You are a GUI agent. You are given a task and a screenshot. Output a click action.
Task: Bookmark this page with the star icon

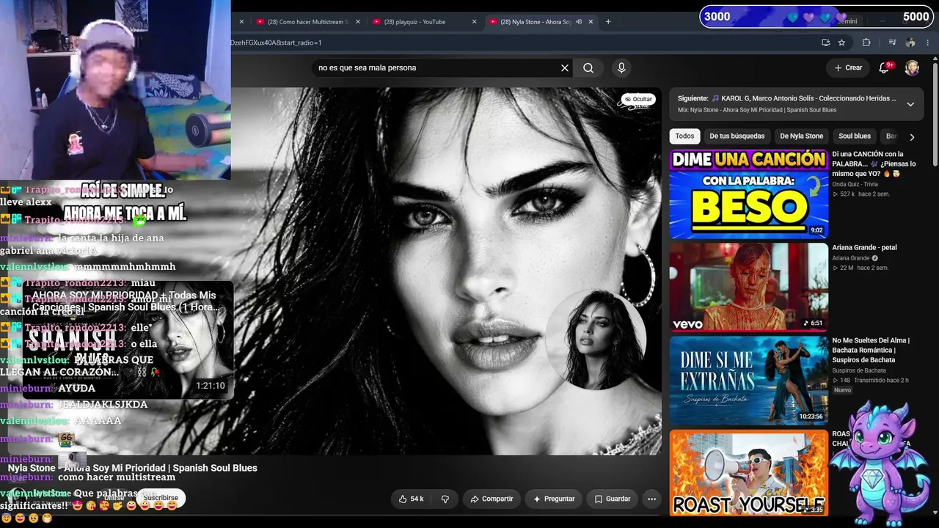click(841, 43)
